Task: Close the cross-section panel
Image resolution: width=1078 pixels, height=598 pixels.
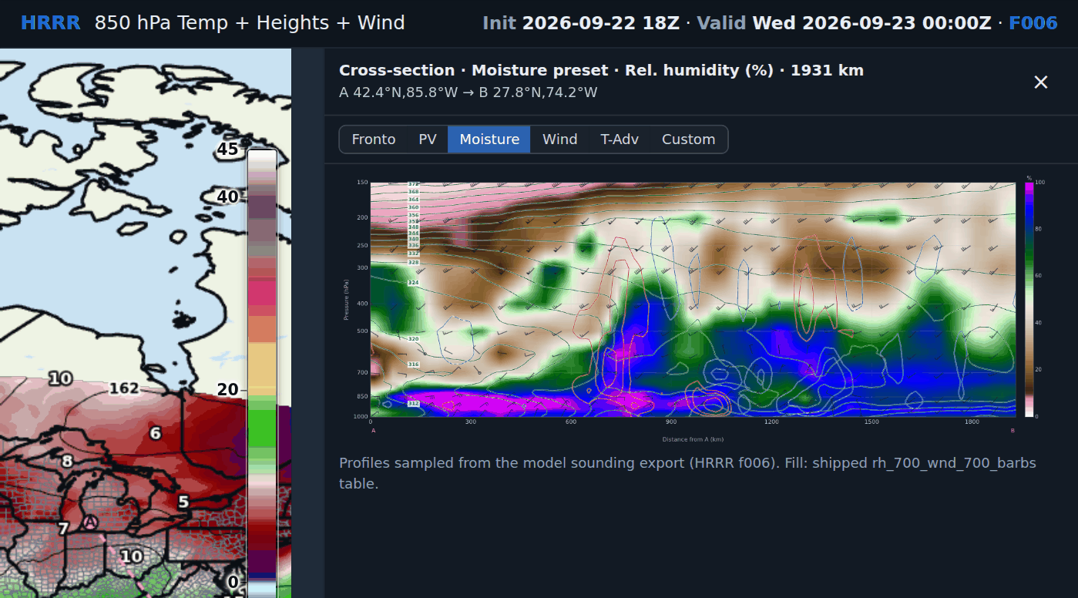Action: [1041, 82]
